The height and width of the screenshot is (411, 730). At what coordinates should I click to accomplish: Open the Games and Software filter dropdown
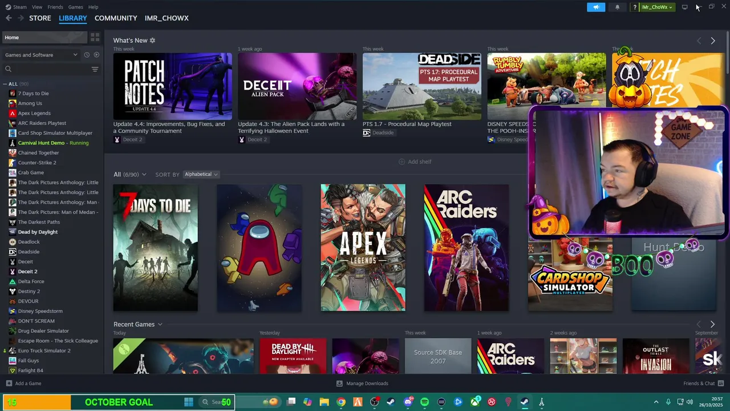tap(41, 55)
